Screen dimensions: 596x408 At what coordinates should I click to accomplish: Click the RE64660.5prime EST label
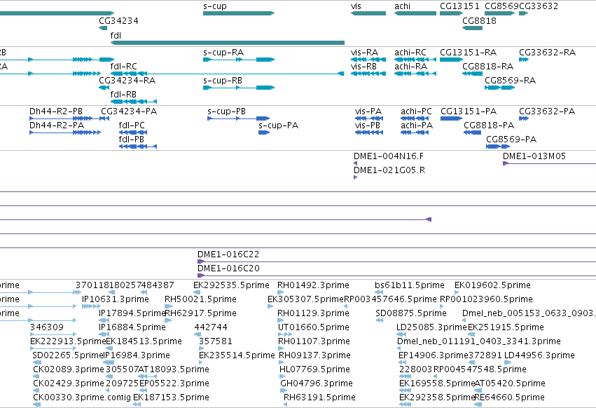(x=509, y=397)
